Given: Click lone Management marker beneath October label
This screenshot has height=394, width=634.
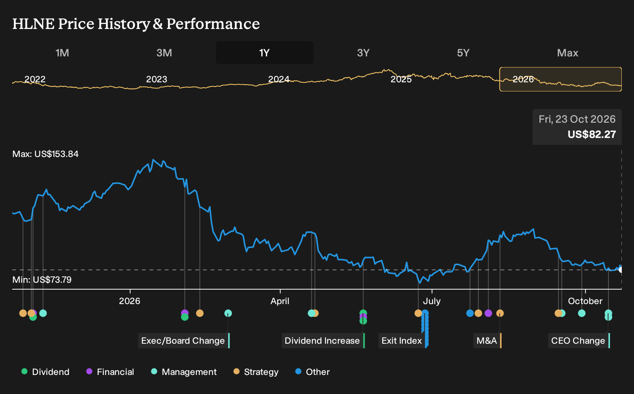Looking at the screenshot, I should point(582,313).
